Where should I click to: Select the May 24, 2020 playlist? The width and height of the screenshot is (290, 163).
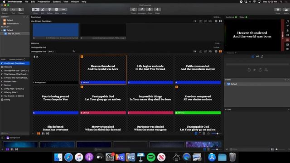[14, 34]
